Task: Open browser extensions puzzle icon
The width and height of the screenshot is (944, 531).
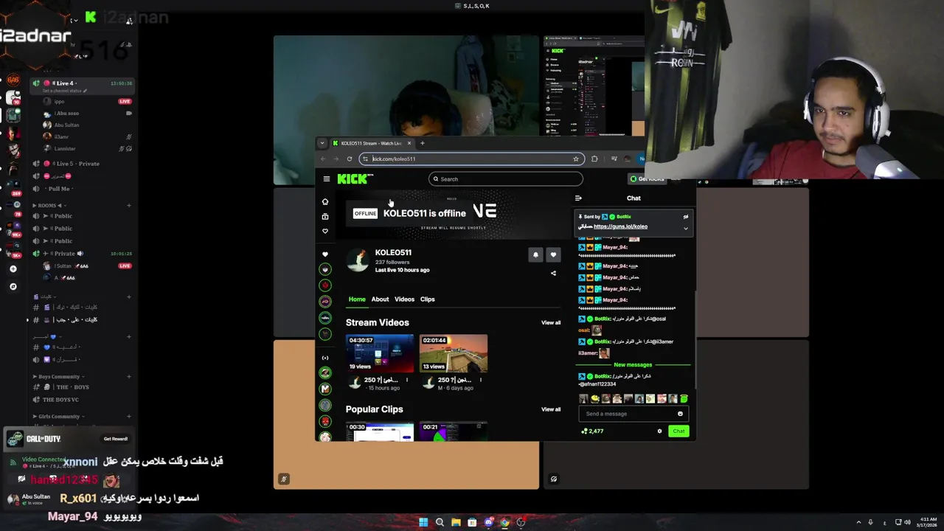Action: pos(594,159)
